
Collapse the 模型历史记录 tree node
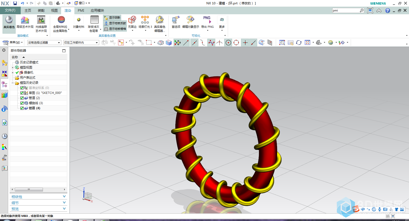point(13,83)
